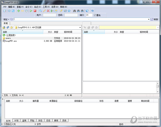
Task: Switch to the 历史 tab
Action: [x=64, y=121]
